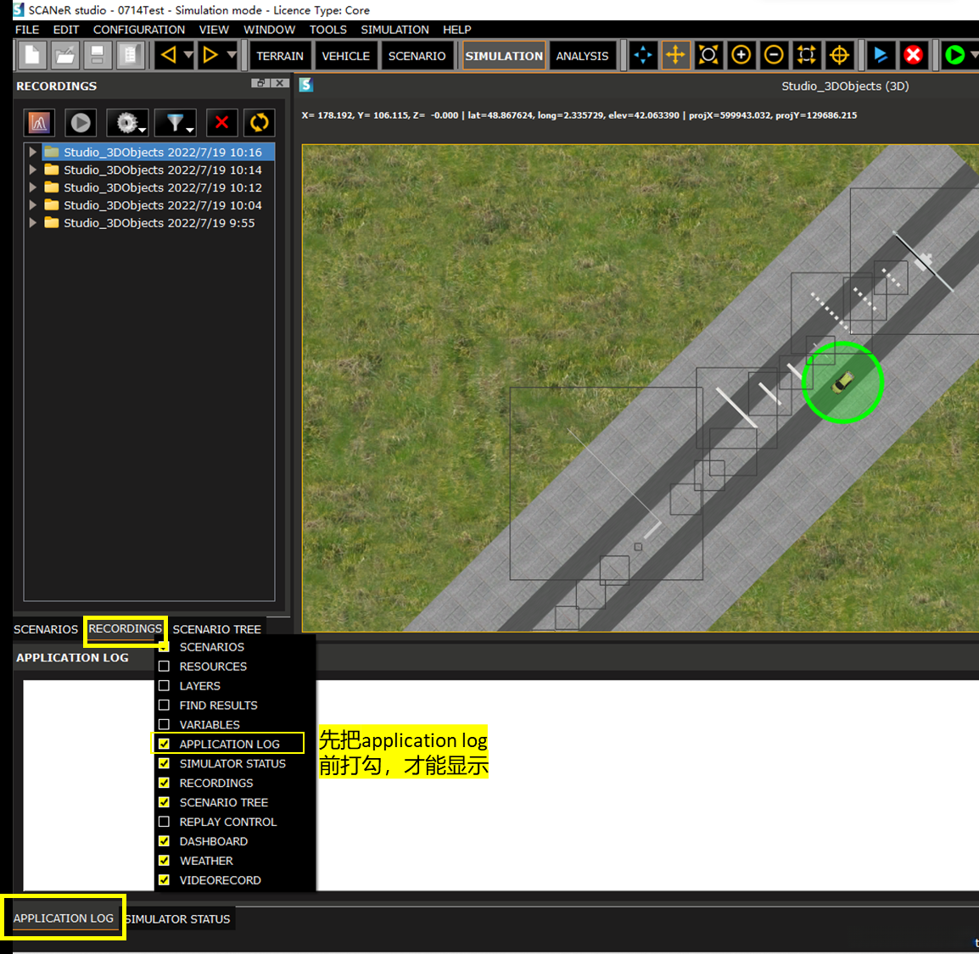Open the CONFIGURATION menu
This screenshot has height=954, width=979.
(138, 30)
